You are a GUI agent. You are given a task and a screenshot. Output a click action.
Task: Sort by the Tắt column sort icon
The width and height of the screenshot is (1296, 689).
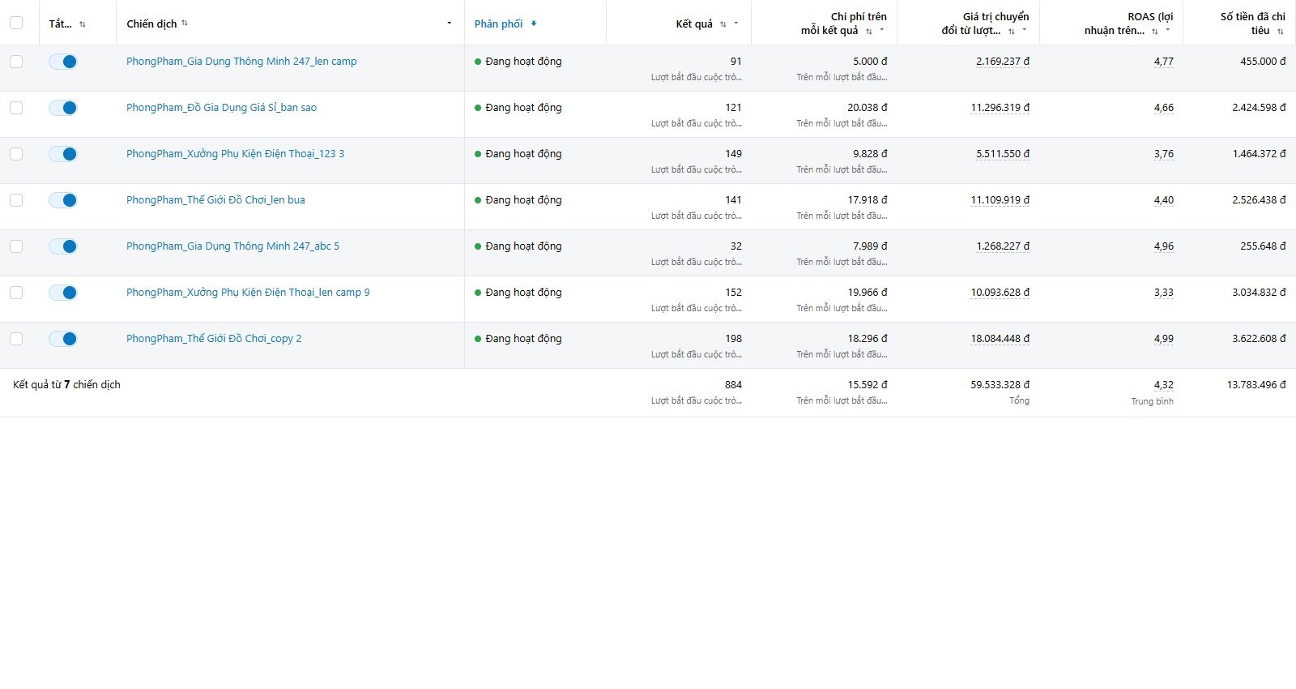pyautogui.click(x=83, y=24)
